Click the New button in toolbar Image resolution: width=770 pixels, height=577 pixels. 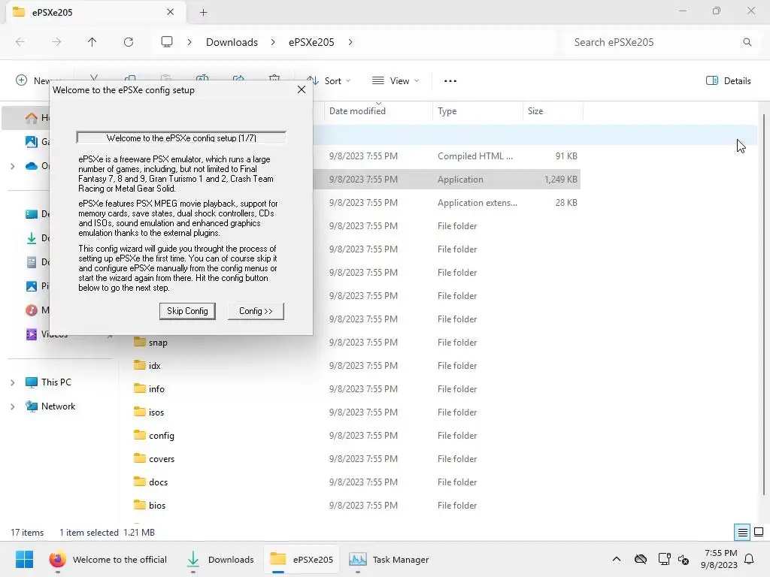39,80
